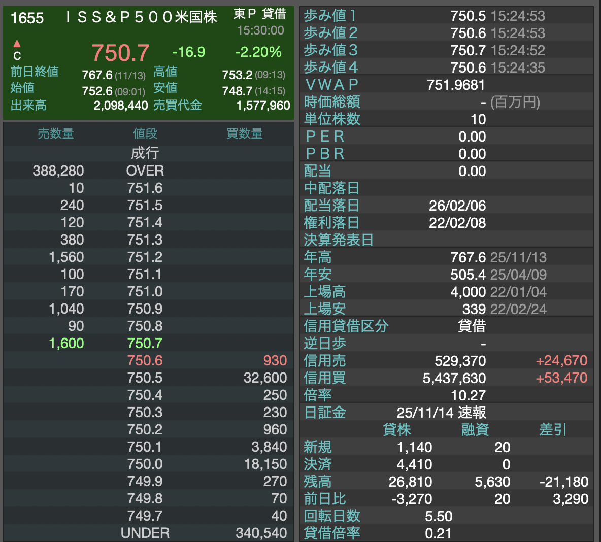Select the 日証金 row label
The image size is (601, 542).
click(x=325, y=413)
